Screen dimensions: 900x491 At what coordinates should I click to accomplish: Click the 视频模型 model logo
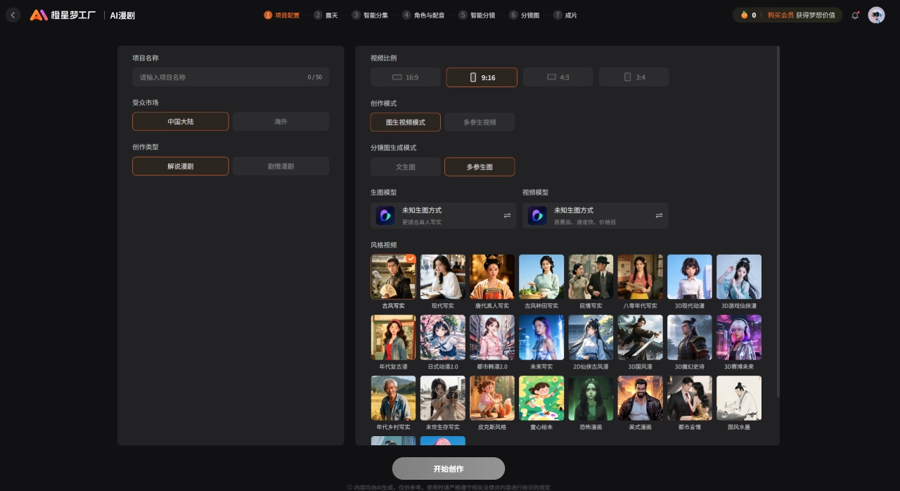click(537, 215)
